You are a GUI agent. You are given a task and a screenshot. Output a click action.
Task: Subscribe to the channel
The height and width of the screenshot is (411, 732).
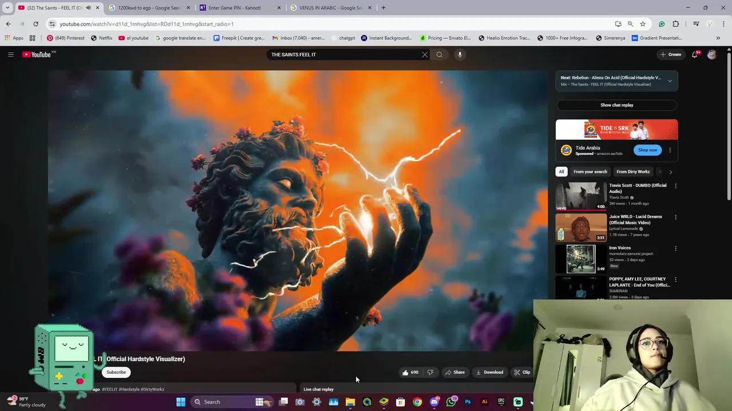point(116,372)
